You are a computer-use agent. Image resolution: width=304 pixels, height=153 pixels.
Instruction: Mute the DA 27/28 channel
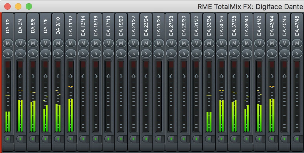pyautogui.click(x=171, y=43)
